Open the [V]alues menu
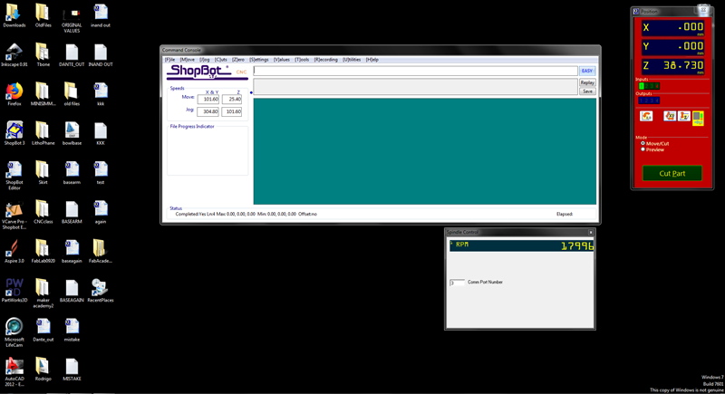 [x=282, y=60]
